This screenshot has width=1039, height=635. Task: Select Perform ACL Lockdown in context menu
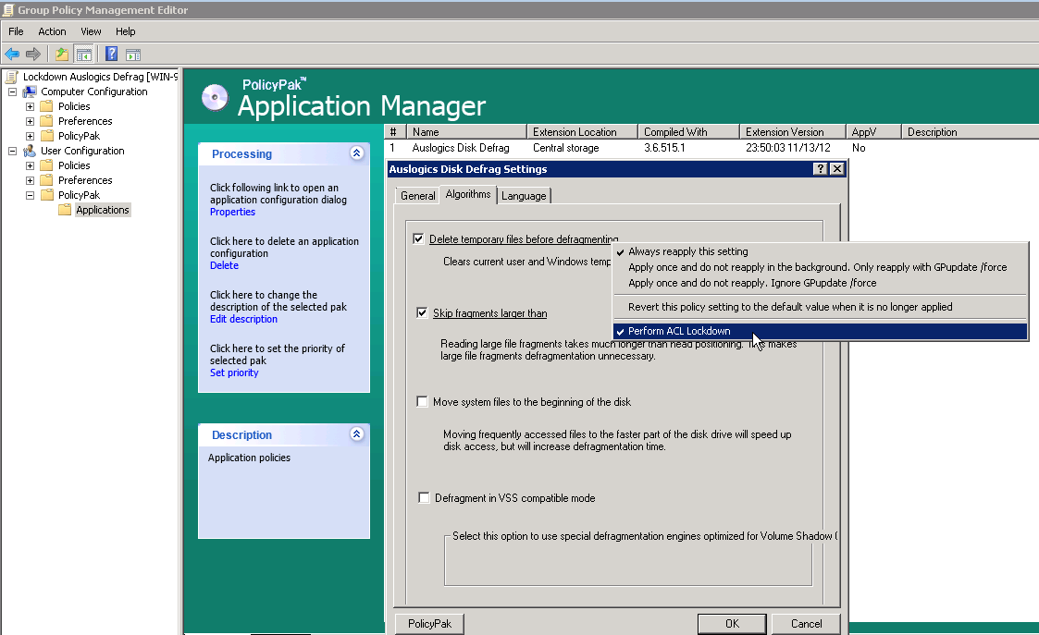point(679,331)
